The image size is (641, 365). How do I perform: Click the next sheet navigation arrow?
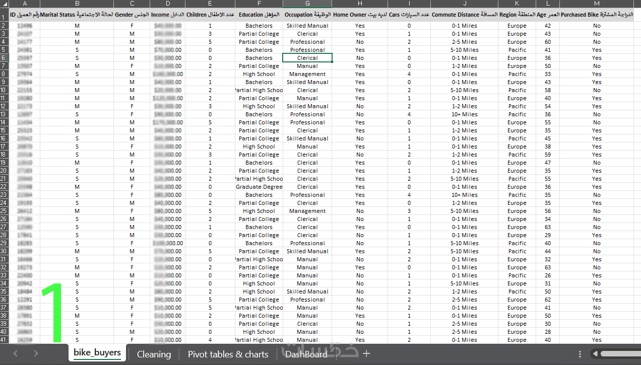[36, 353]
